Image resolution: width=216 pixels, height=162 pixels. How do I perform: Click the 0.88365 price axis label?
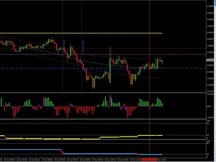pos(211,6)
